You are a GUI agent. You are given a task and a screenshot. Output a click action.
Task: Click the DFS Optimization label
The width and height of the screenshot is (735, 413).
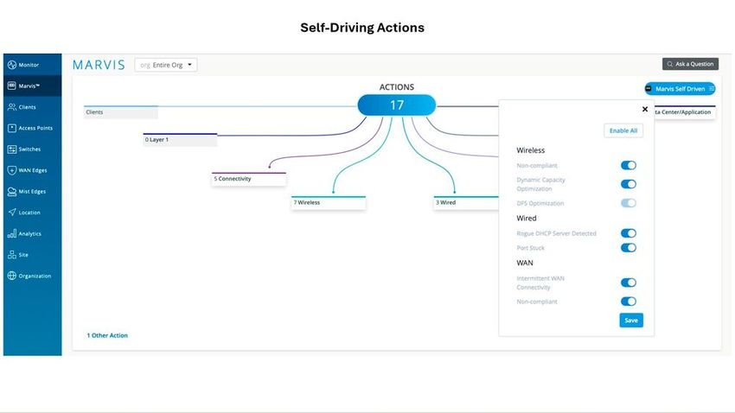[540, 203]
